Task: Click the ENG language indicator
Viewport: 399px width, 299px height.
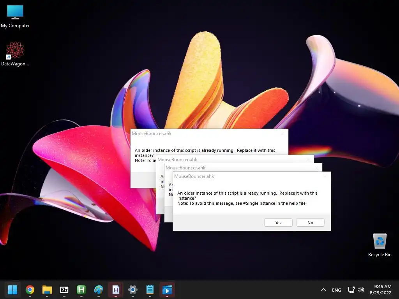Action: [336, 290]
